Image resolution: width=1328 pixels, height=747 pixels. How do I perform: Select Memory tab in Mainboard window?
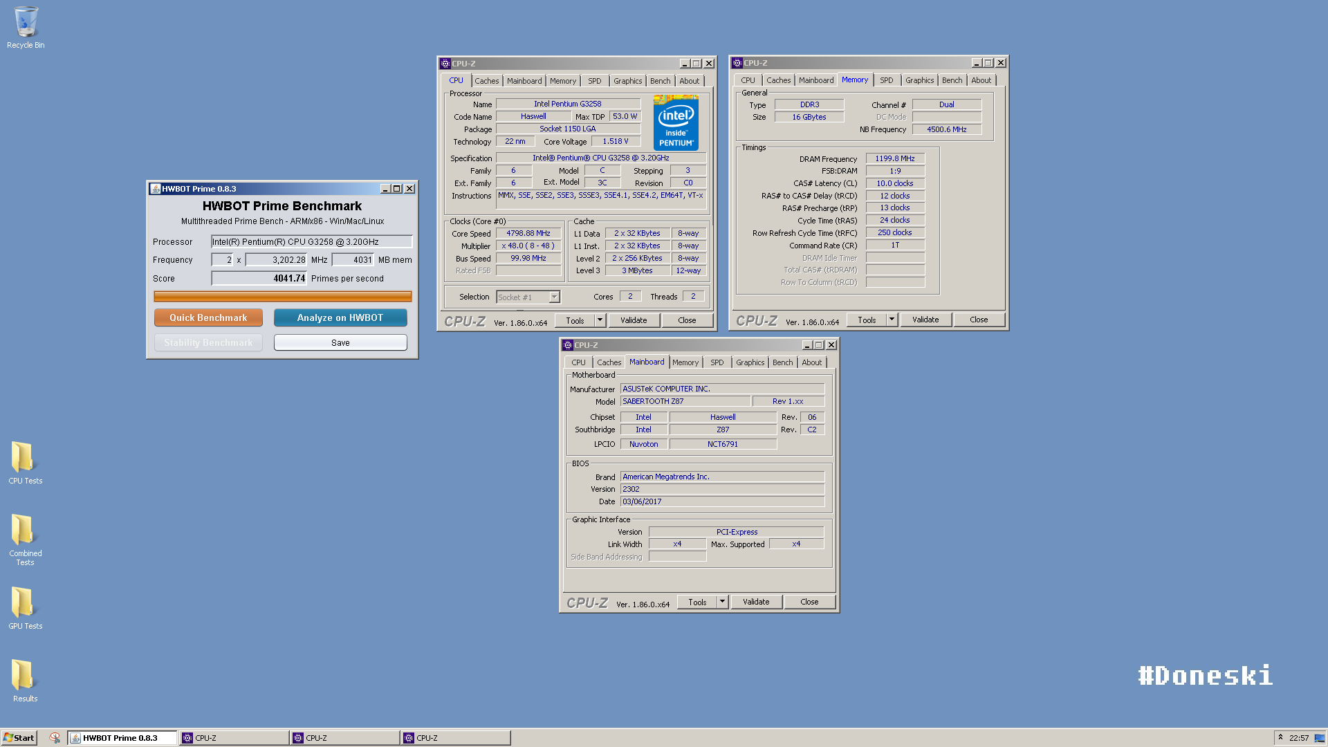(685, 362)
